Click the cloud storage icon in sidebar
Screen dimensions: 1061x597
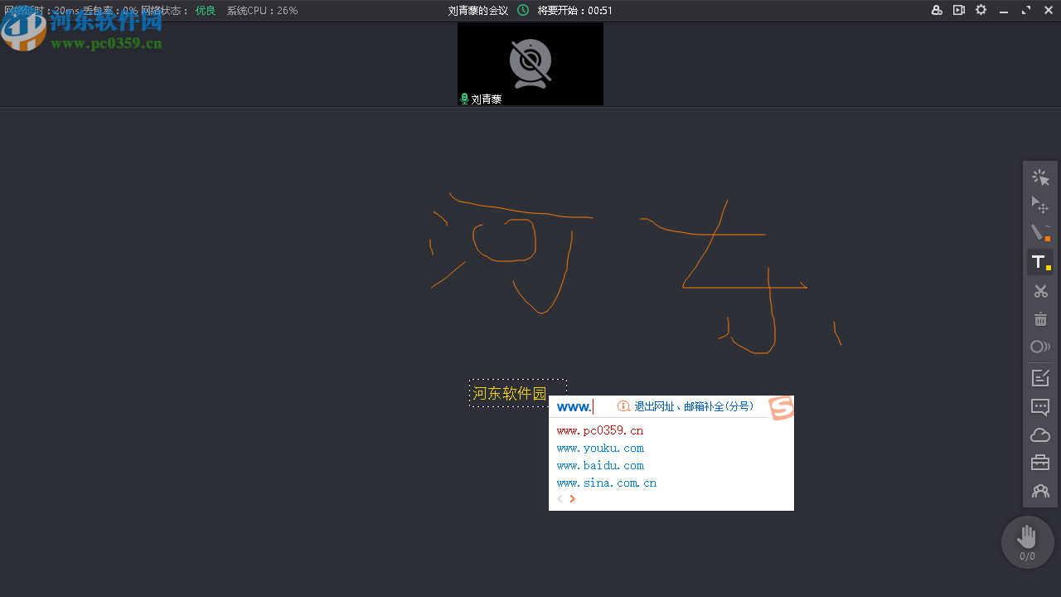tap(1040, 434)
